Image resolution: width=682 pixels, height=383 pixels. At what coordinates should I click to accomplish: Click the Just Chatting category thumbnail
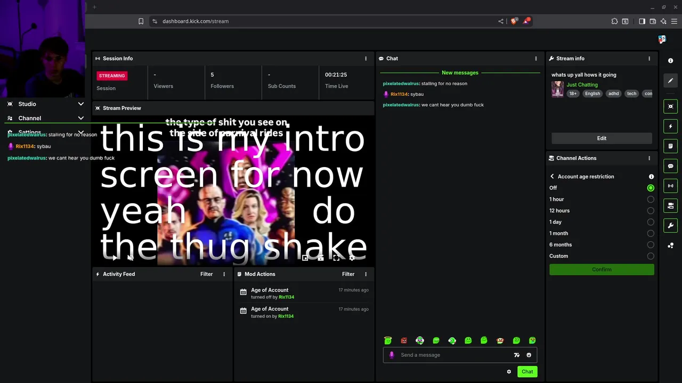557,89
